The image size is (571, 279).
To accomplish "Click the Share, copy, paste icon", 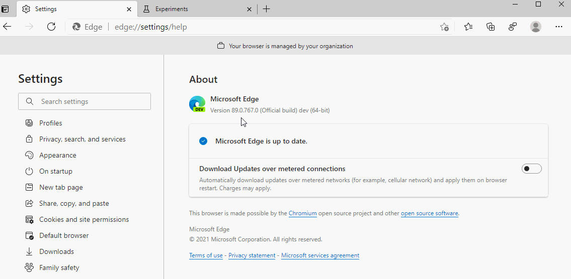I will point(29,203).
